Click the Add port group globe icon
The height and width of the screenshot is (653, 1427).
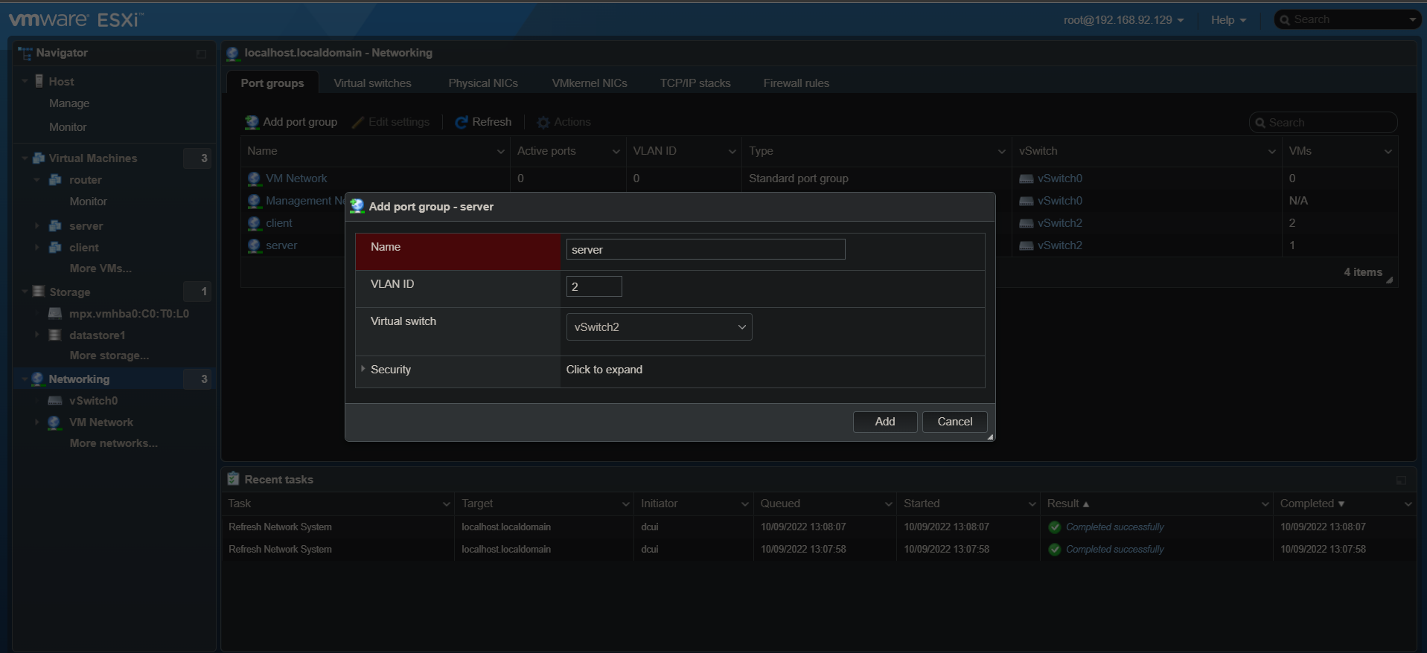tap(252, 122)
